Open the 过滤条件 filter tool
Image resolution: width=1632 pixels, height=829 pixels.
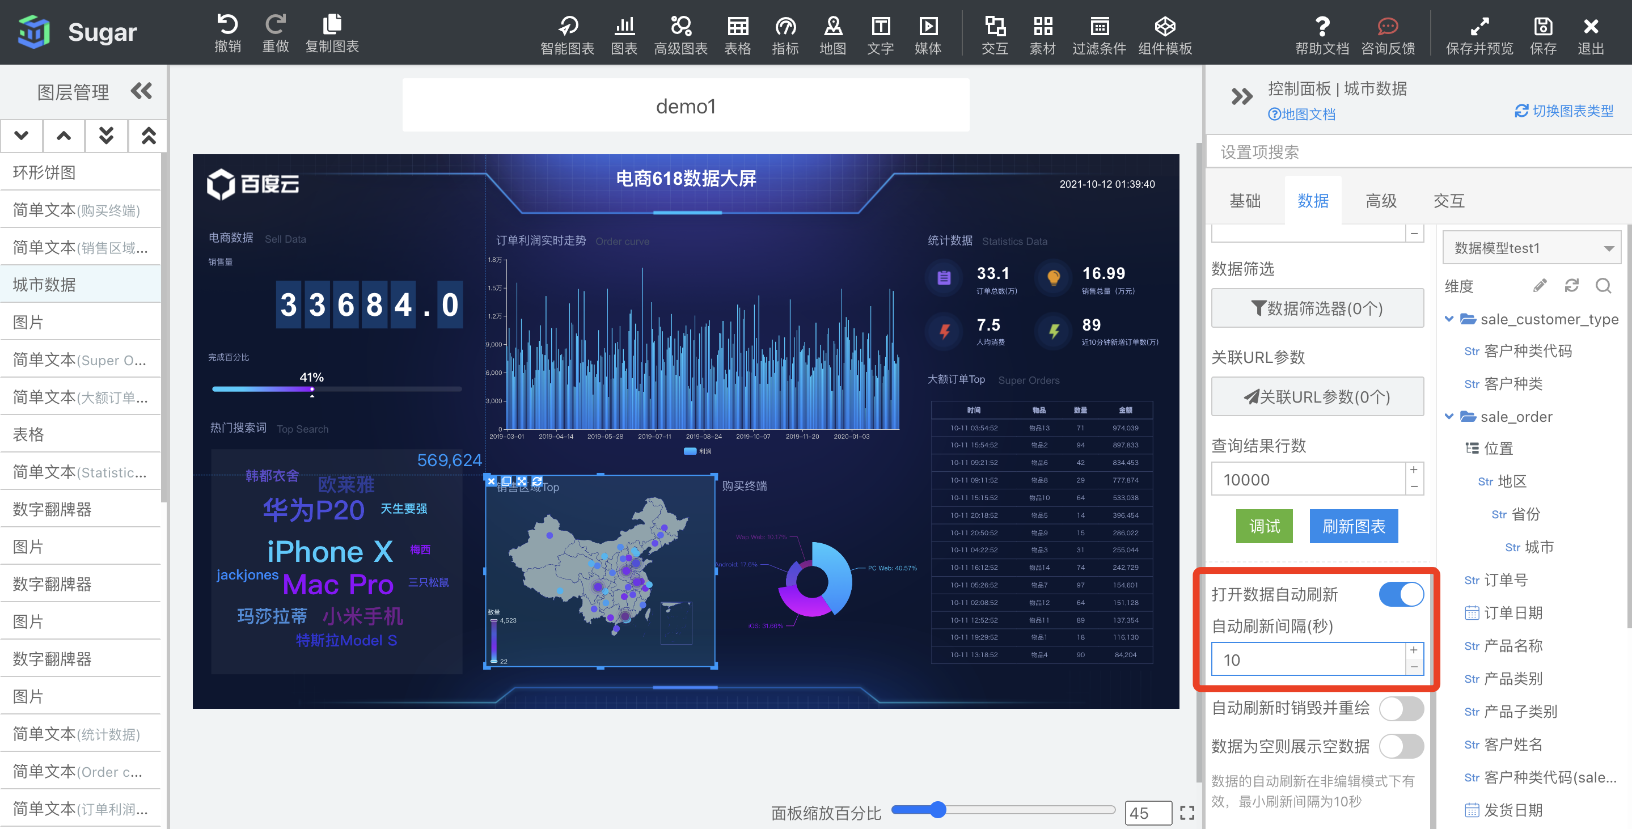click(x=1099, y=33)
